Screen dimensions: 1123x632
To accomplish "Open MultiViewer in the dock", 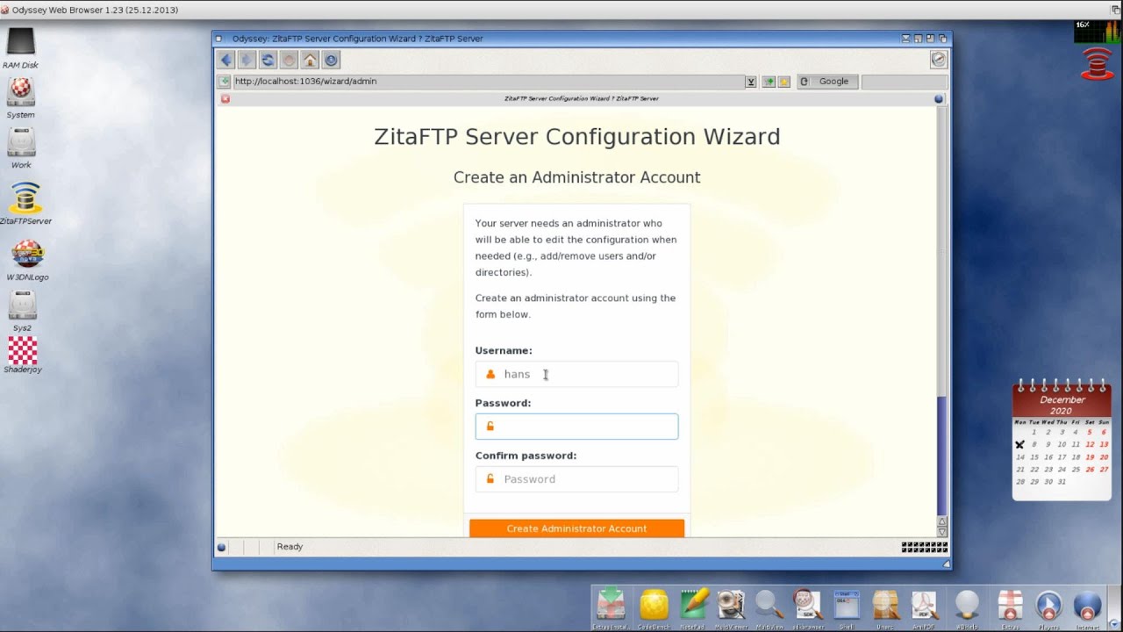I will pos(730,607).
